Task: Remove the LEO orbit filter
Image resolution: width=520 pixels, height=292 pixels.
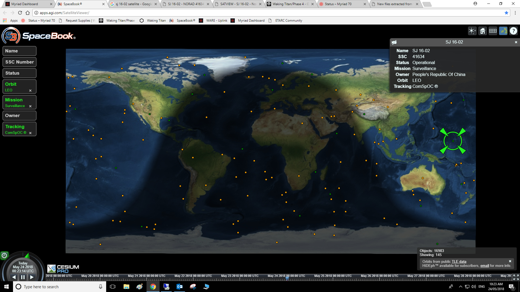Action: point(30,91)
